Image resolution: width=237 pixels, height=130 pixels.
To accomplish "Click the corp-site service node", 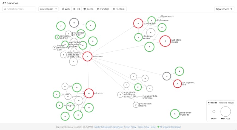I will [x=56, y=94].
